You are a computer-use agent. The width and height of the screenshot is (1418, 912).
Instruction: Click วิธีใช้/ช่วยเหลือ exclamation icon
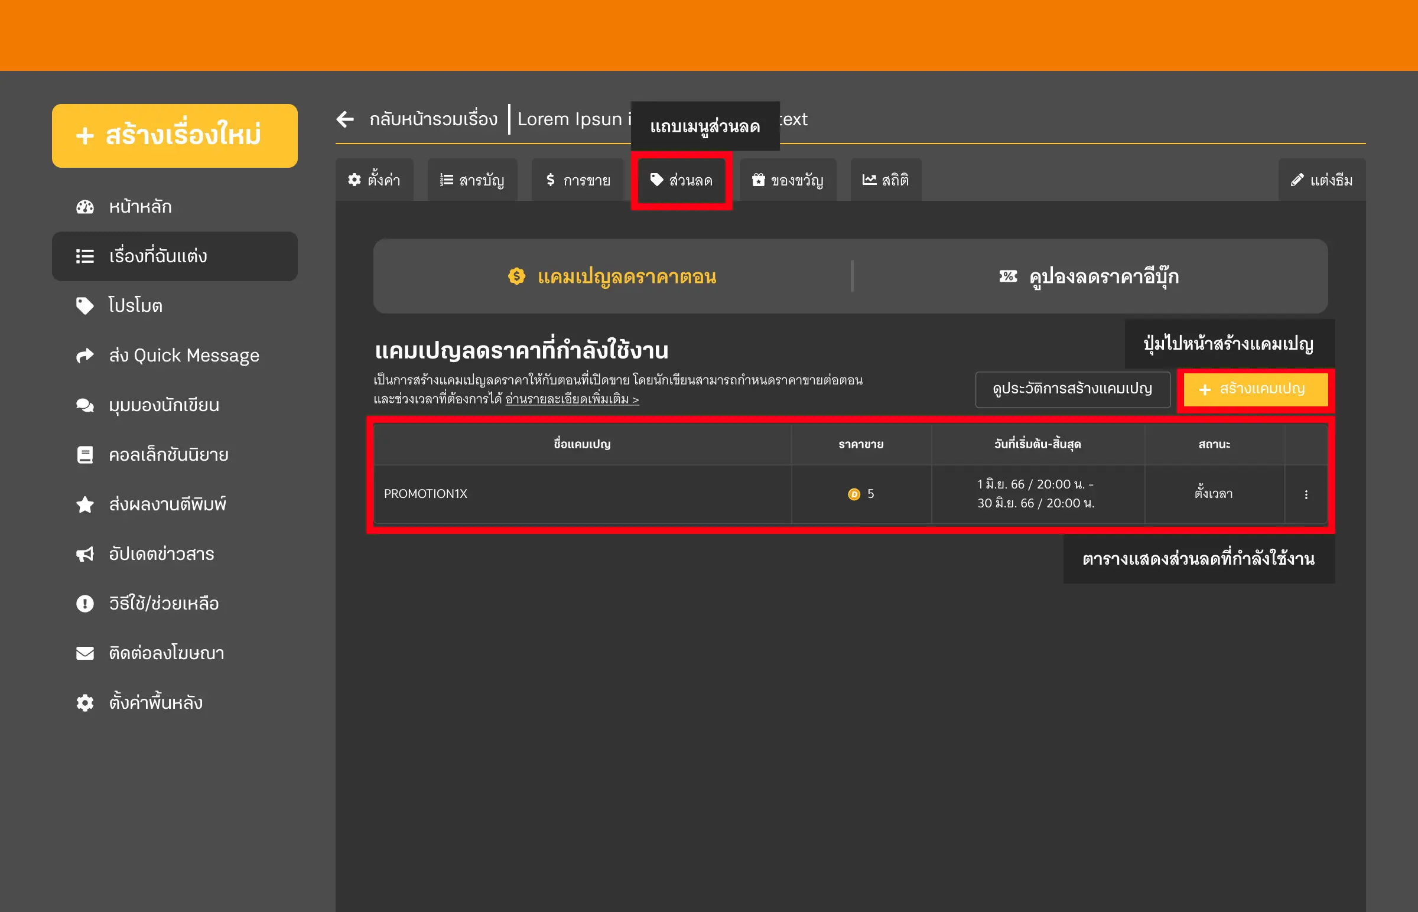tap(85, 604)
